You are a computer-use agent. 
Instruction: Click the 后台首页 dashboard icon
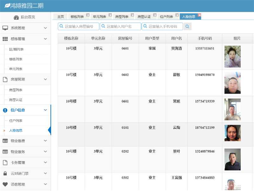16,17
